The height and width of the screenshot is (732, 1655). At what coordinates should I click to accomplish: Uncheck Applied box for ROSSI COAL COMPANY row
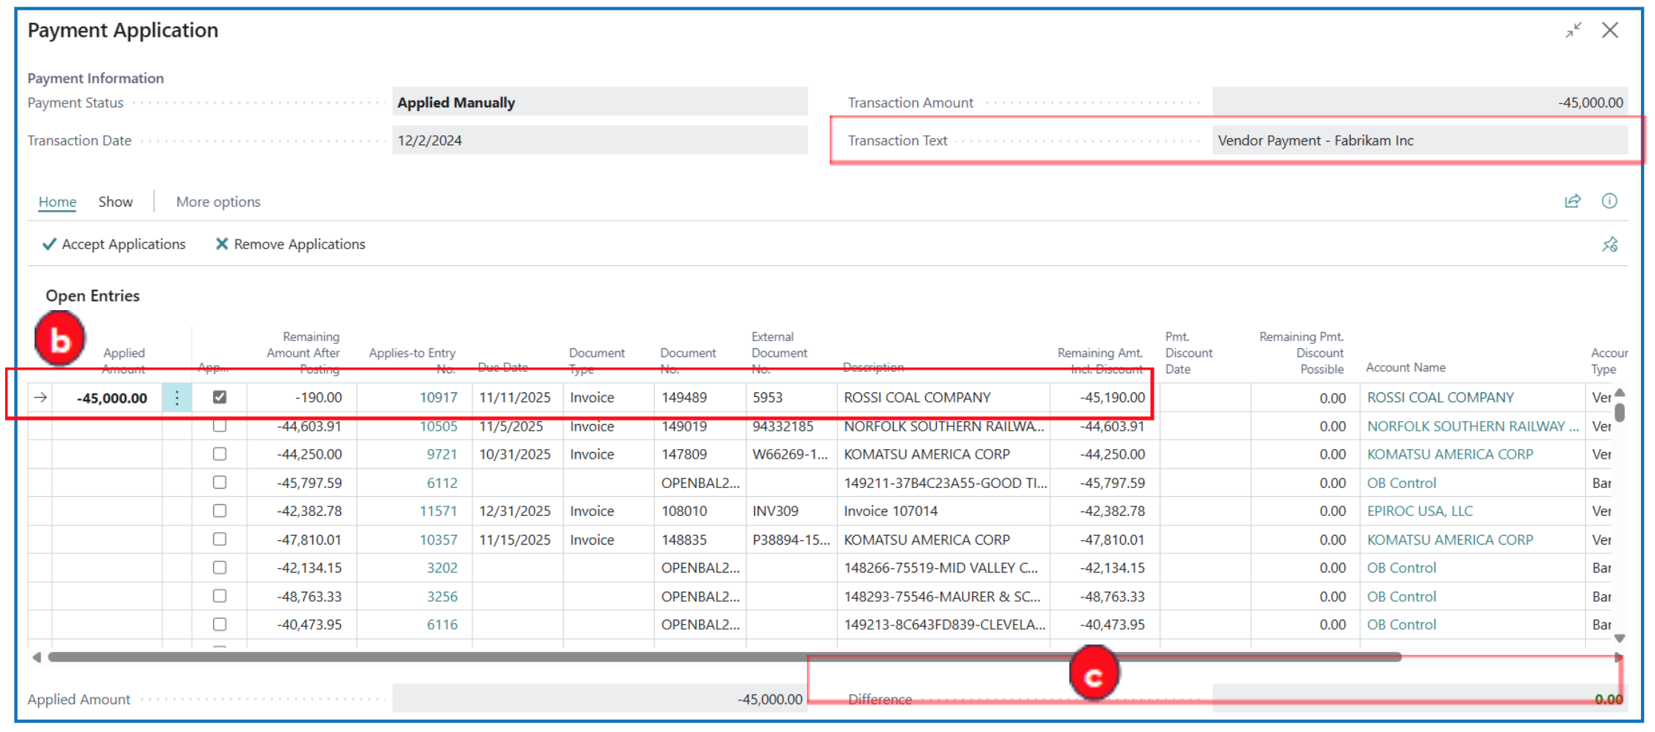219,397
